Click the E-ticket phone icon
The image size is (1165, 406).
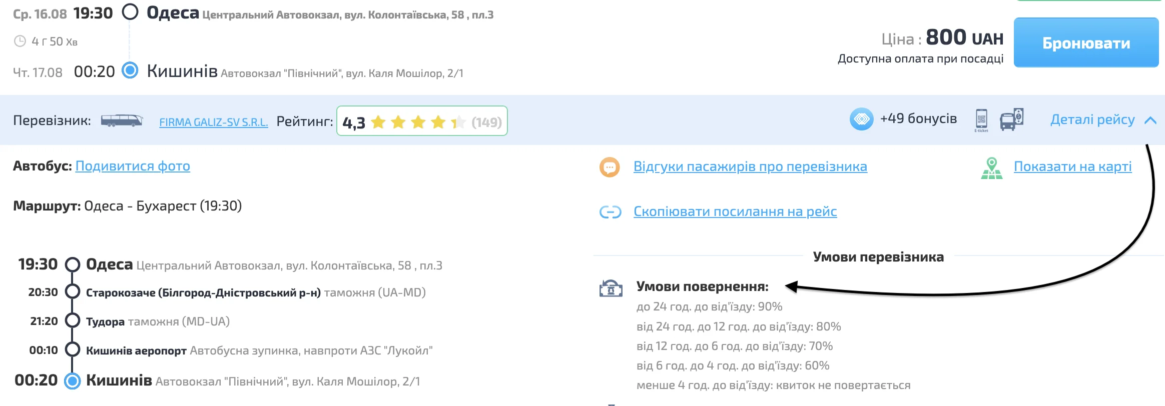click(981, 119)
